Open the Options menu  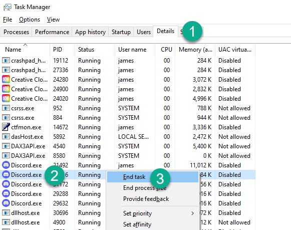[x=30, y=20]
